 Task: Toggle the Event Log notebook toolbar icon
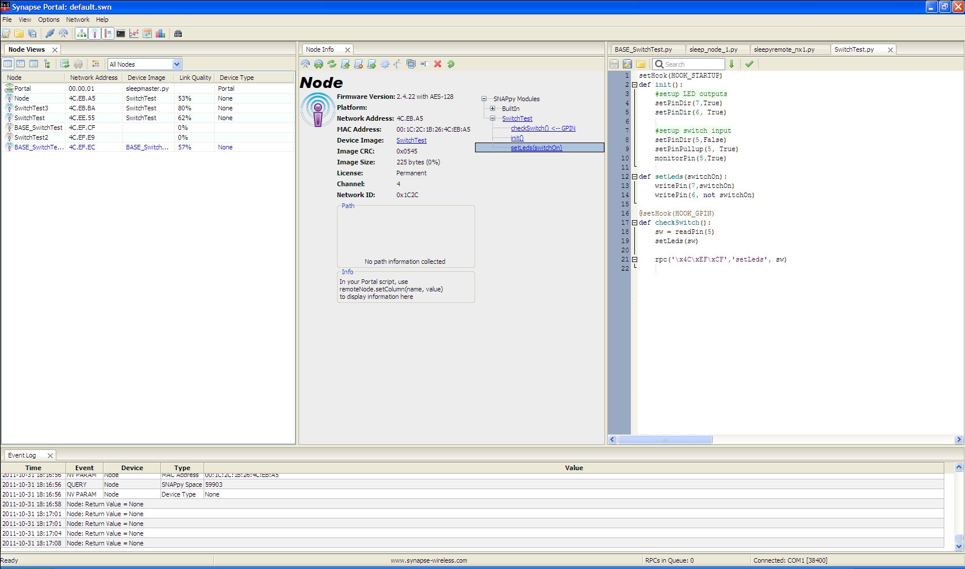click(108, 33)
